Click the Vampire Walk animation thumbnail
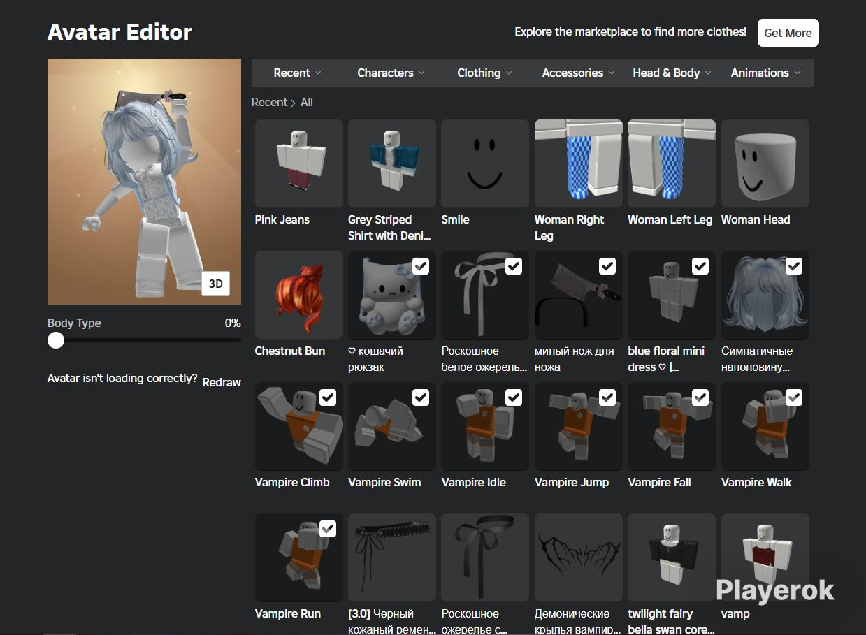 pos(765,426)
